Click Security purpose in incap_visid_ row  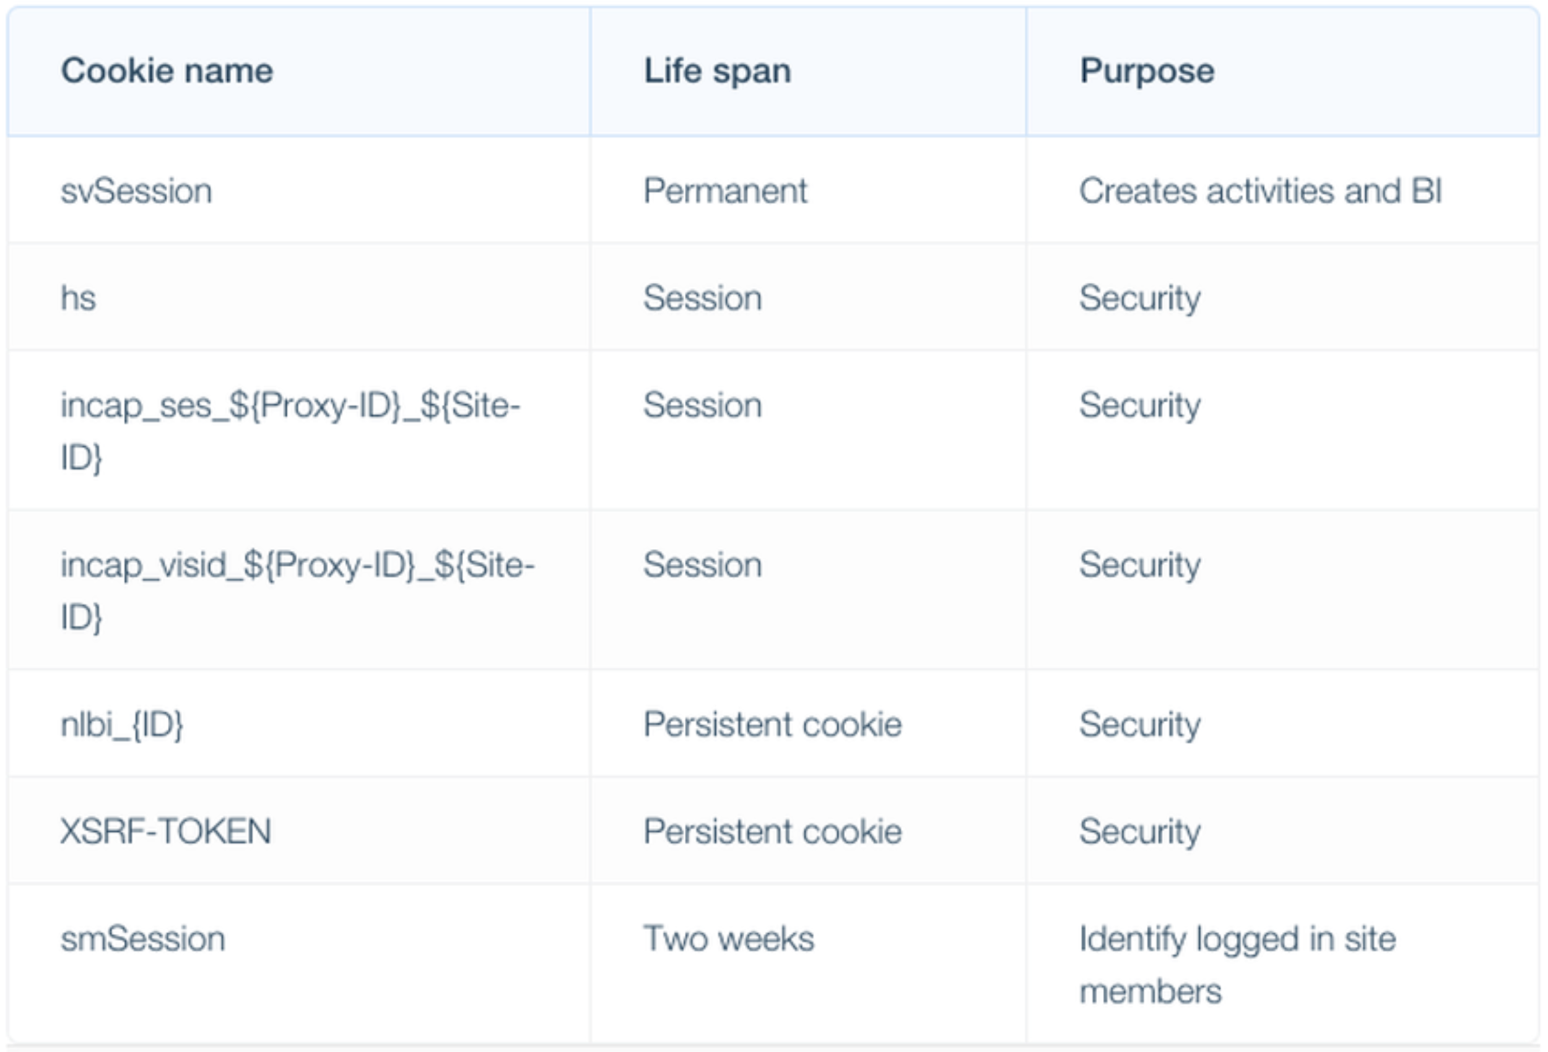(1140, 564)
